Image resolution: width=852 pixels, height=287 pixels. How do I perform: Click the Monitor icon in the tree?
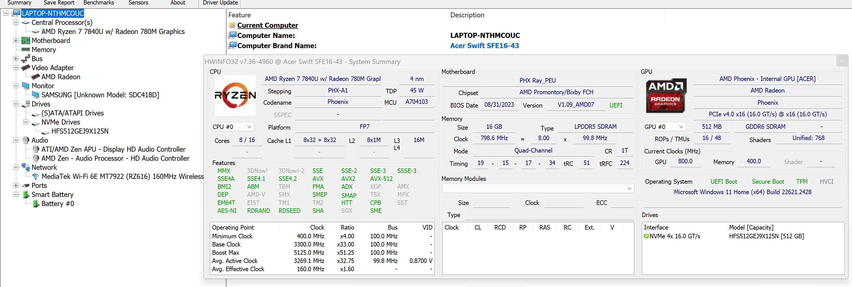tap(26, 86)
